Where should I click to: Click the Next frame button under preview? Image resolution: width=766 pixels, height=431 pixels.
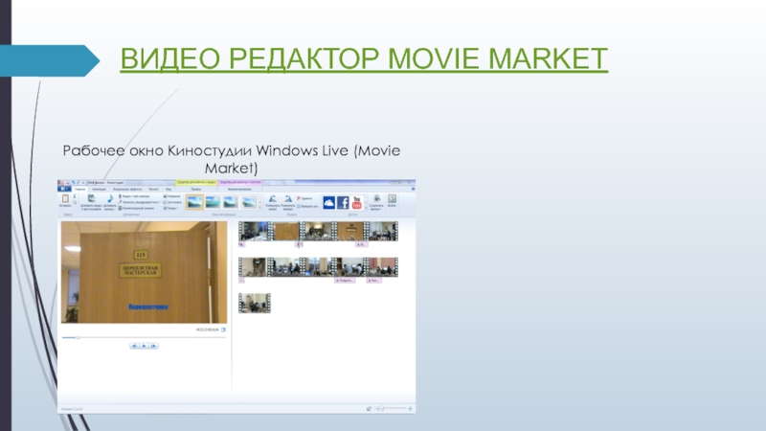tap(153, 346)
